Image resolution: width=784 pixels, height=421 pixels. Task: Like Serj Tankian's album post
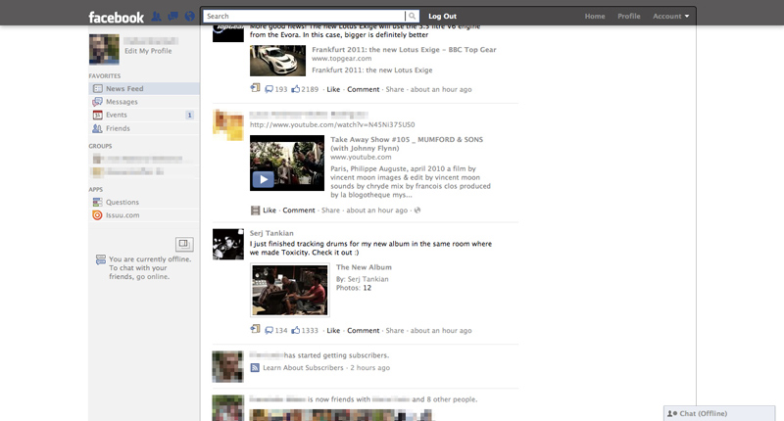click(x=333, y=331)
